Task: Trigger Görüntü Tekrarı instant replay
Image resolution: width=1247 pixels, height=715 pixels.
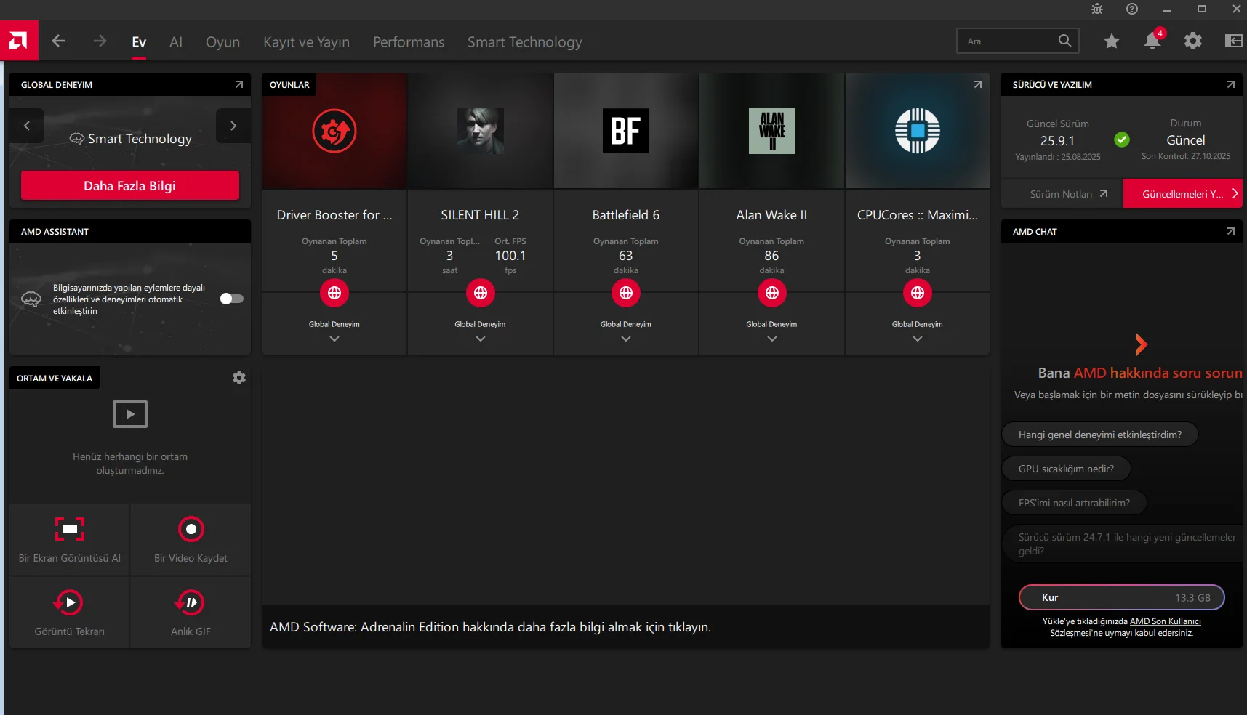Action: coord(70,613)
